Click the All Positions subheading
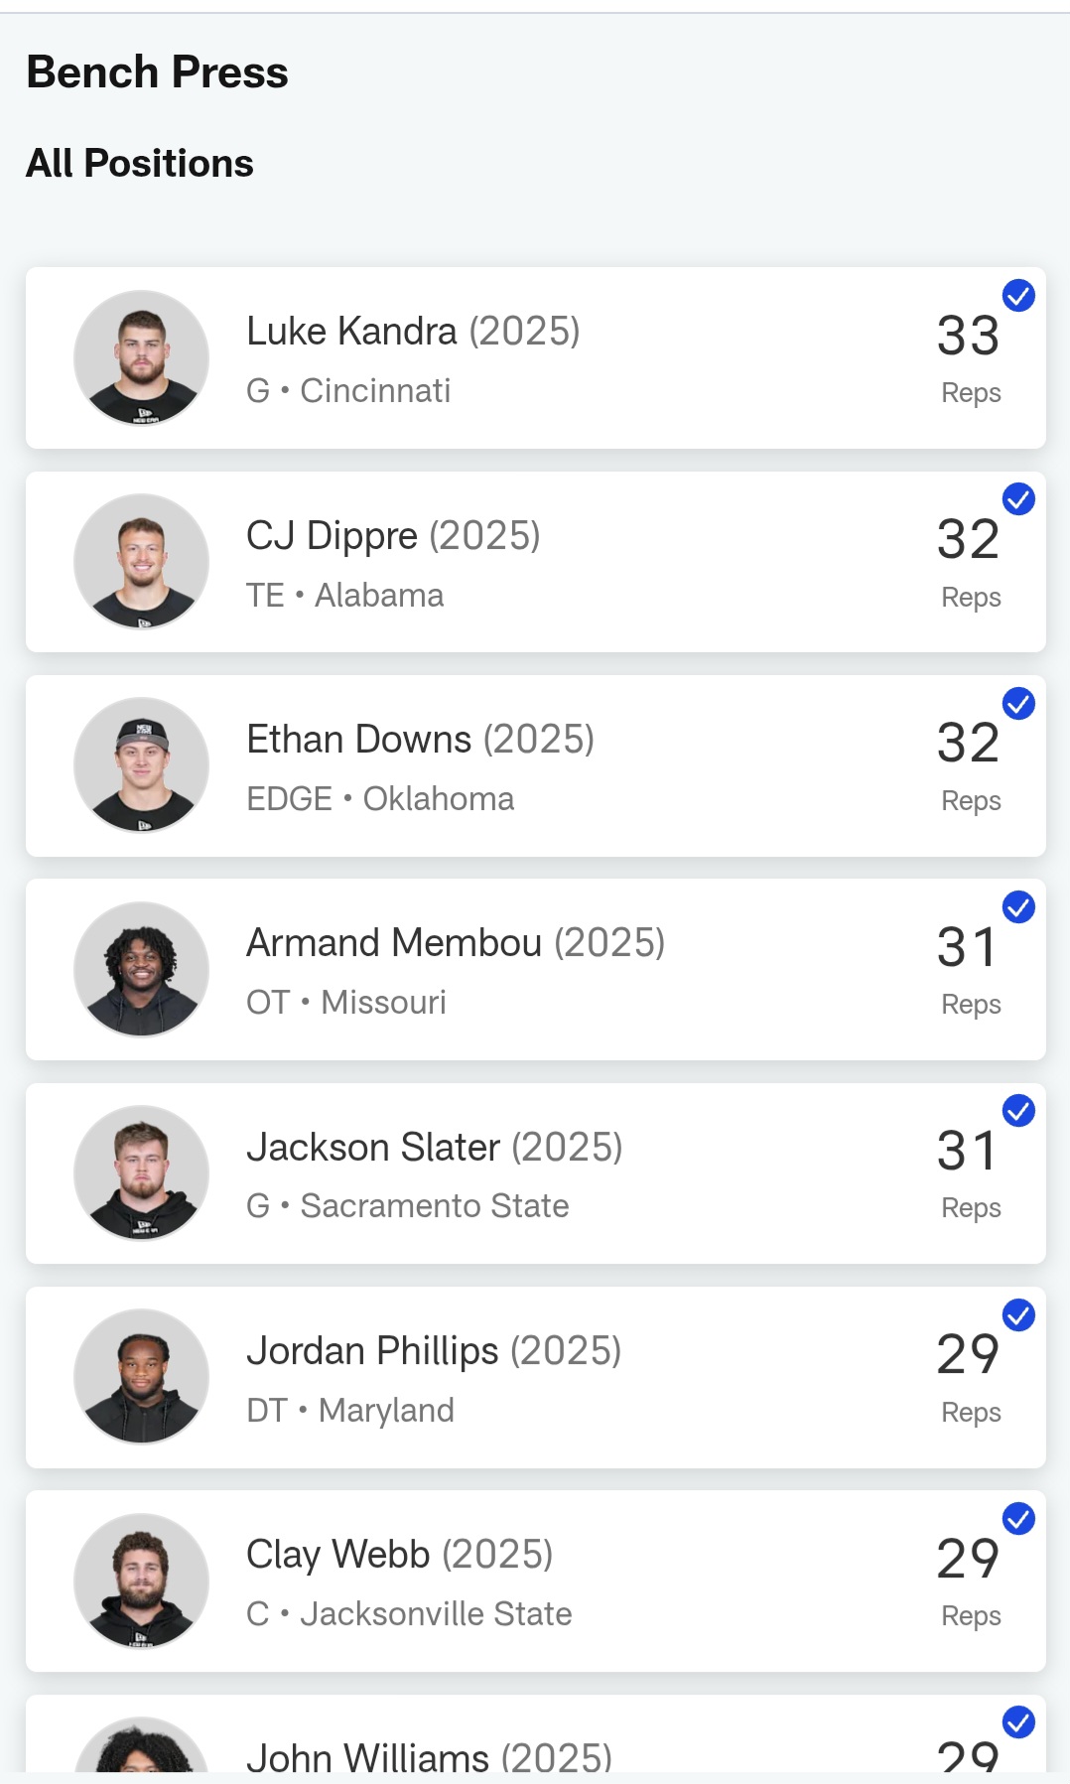 click(x=140, y=163)
